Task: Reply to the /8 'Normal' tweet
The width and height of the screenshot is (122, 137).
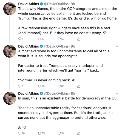Action: (x=20, y=86)
